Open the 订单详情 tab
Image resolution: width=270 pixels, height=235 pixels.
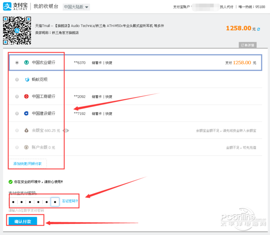pos(247,45)
